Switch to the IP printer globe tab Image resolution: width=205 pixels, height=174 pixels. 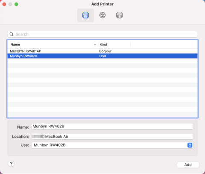coord(102,15)
